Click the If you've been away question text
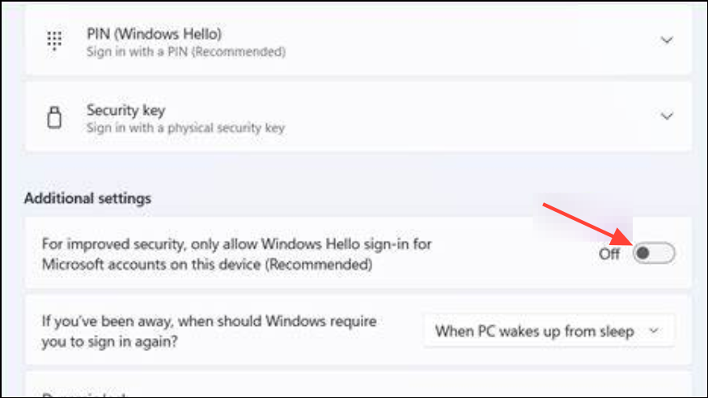This screenshot has width=708, height=398. pos(209,331)
